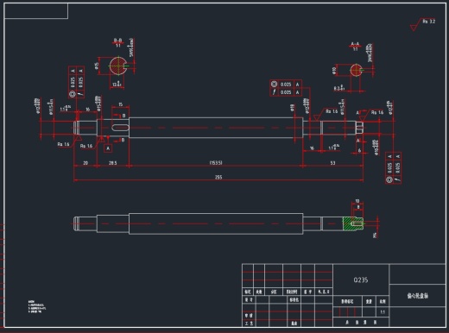Select the 255 overall length dimension
The height and width of the screenshot is (333, 449).
coord(218,177)
